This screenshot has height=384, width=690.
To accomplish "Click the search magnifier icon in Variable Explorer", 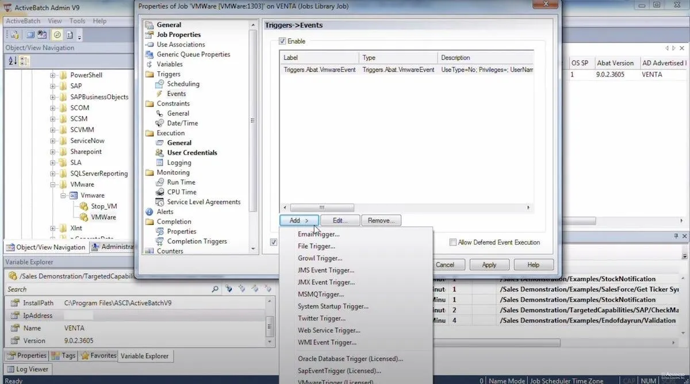I will (216, 289).
